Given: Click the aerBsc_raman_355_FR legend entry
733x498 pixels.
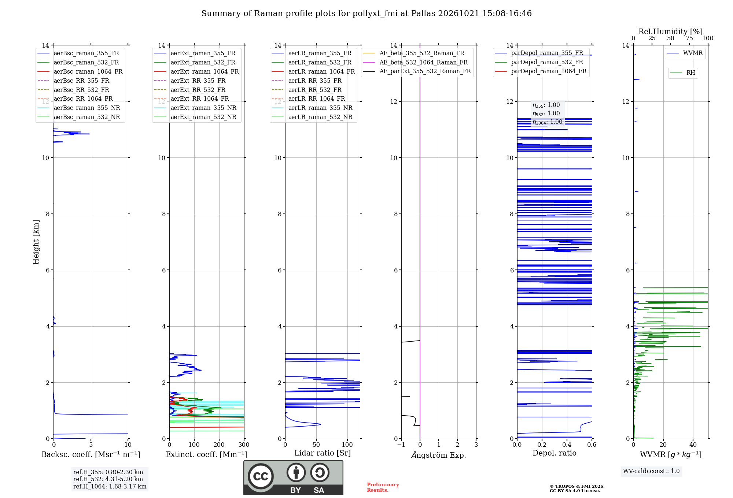Looking at the screenshot, I should (78, 53).
